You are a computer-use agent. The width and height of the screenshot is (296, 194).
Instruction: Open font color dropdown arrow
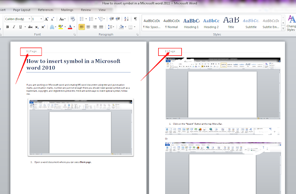pos(74,27)
